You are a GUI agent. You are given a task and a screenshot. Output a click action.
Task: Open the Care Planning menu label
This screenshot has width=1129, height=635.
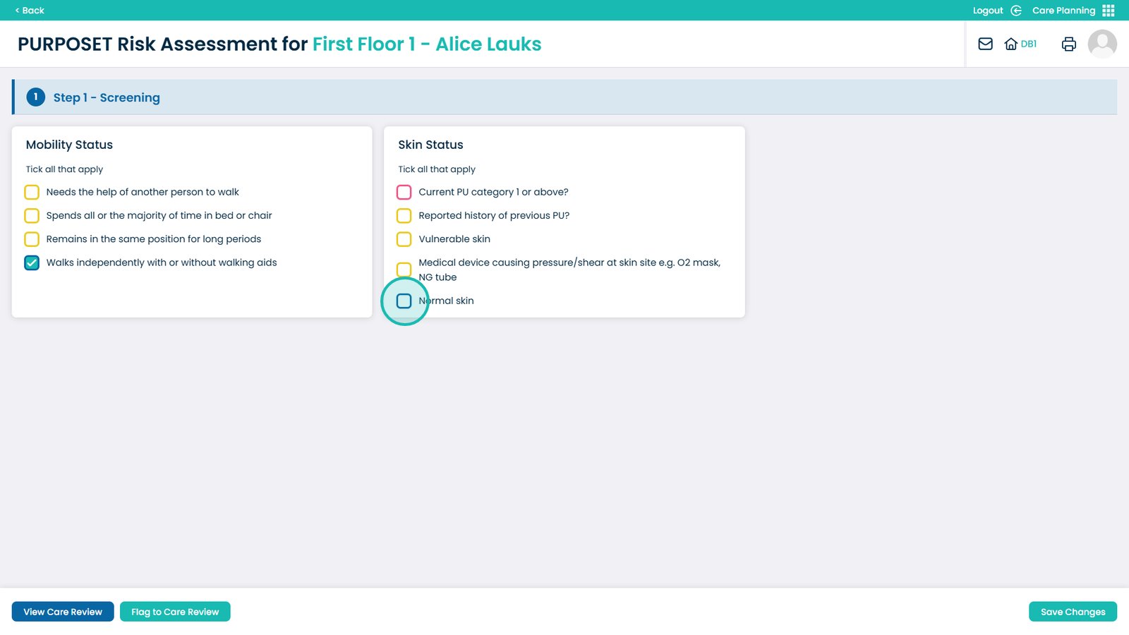pos(1063,11)
